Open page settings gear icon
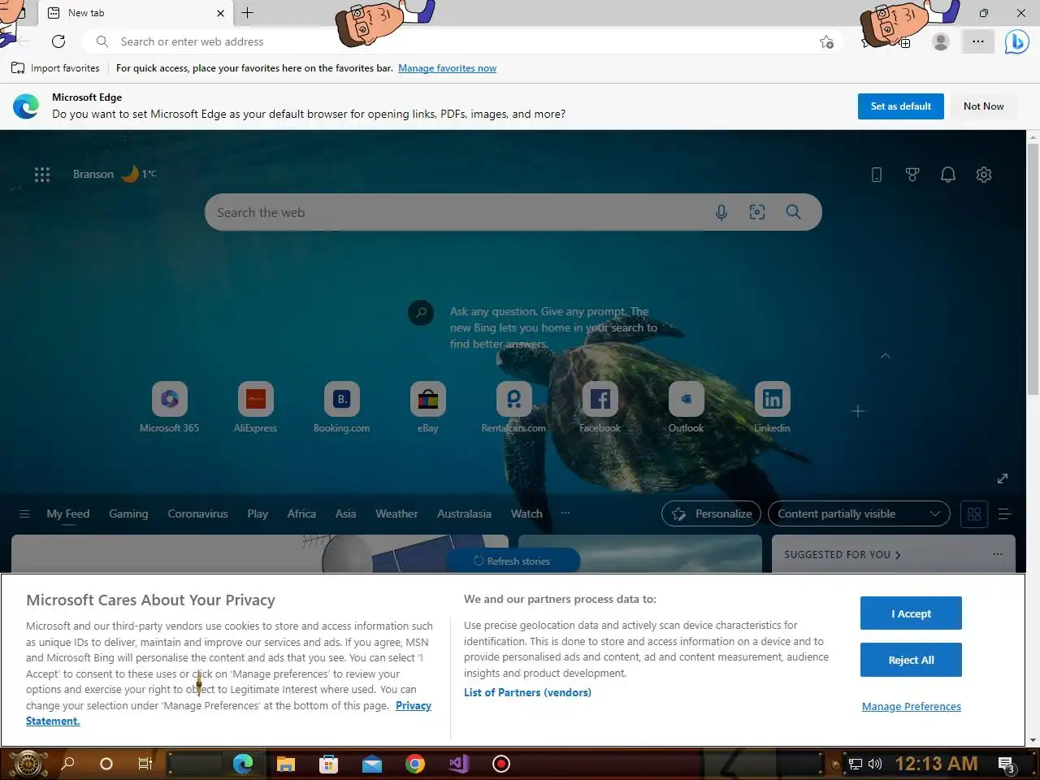1040x780 pixels. pyautogui.click(x=984, y=175)
